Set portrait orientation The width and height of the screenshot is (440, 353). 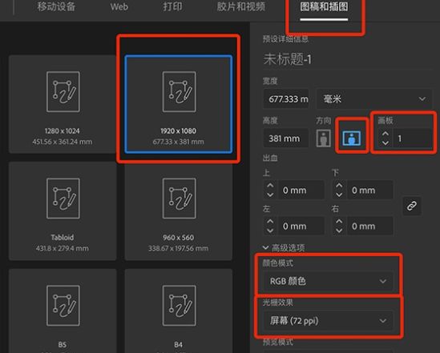pyautogui.click(x=324, y=138)
